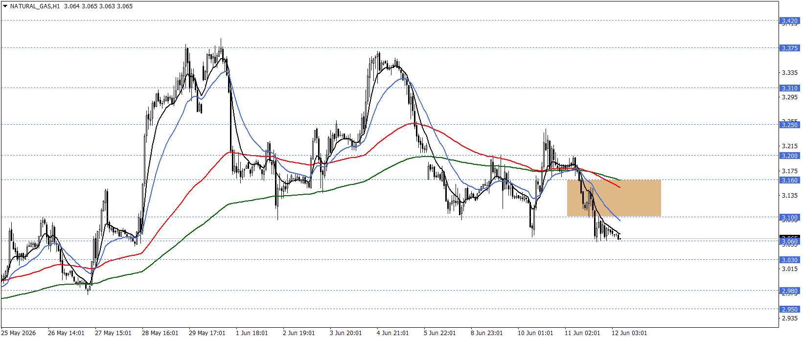The width and height of the screenshot is (803, 339).
Task: Click the 28 May 16:01 time label
Action: (160, 333)
